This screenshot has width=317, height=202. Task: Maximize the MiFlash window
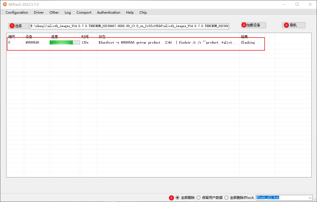pyautogui.click(x=297, y=4)
